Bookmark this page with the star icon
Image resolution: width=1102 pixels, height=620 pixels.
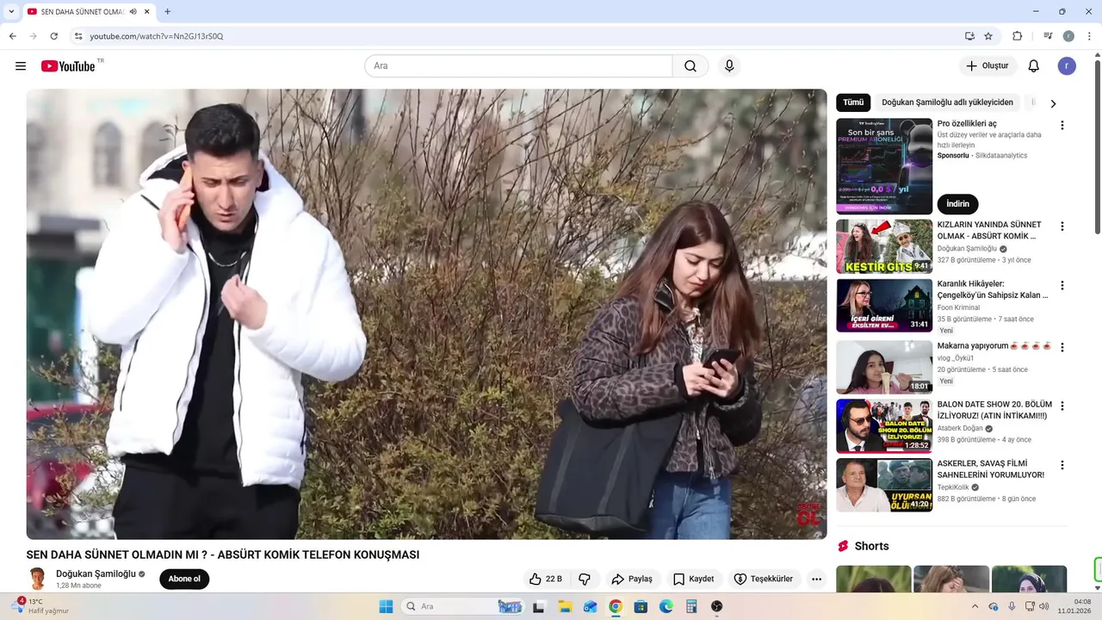[x=988, y=36]
